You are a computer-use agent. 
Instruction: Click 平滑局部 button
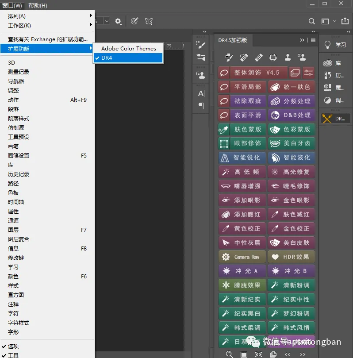tap(248, 87)
